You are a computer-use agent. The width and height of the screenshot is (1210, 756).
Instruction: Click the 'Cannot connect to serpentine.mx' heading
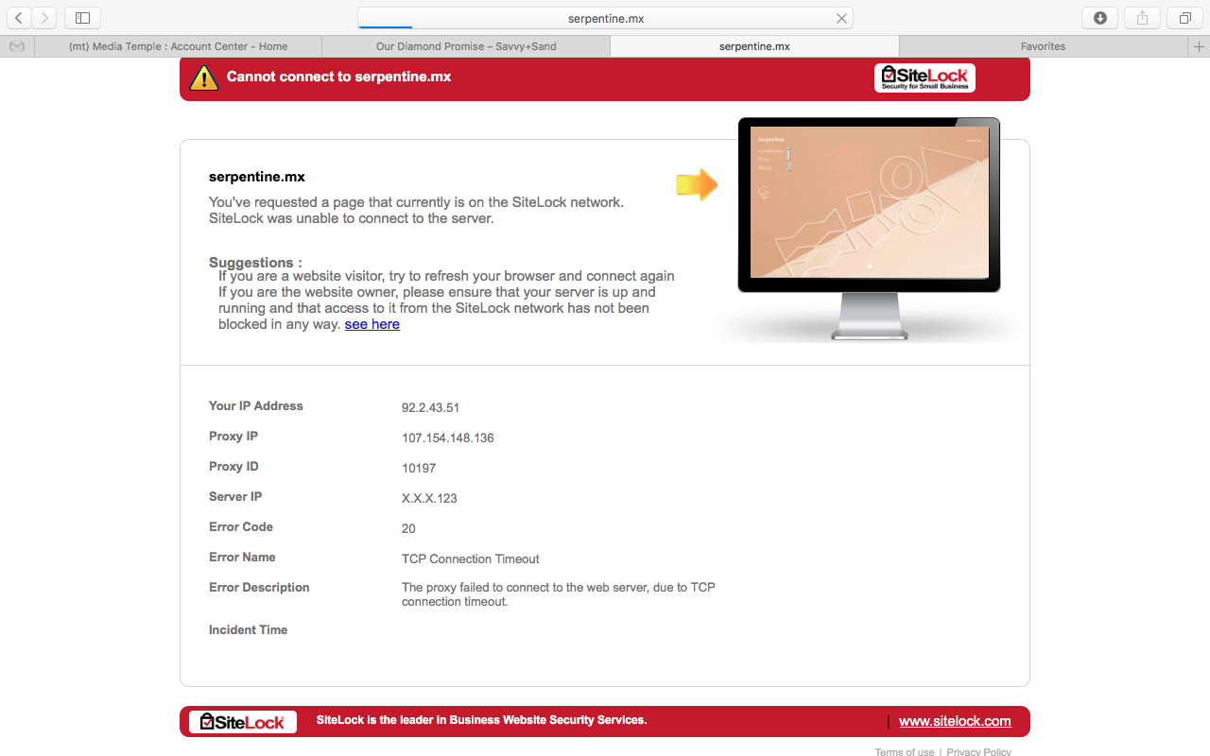click(x=339, y=77)
